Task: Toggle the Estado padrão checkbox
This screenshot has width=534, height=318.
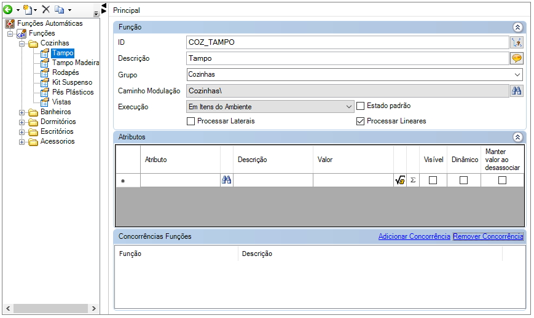Action: (360, 106)
